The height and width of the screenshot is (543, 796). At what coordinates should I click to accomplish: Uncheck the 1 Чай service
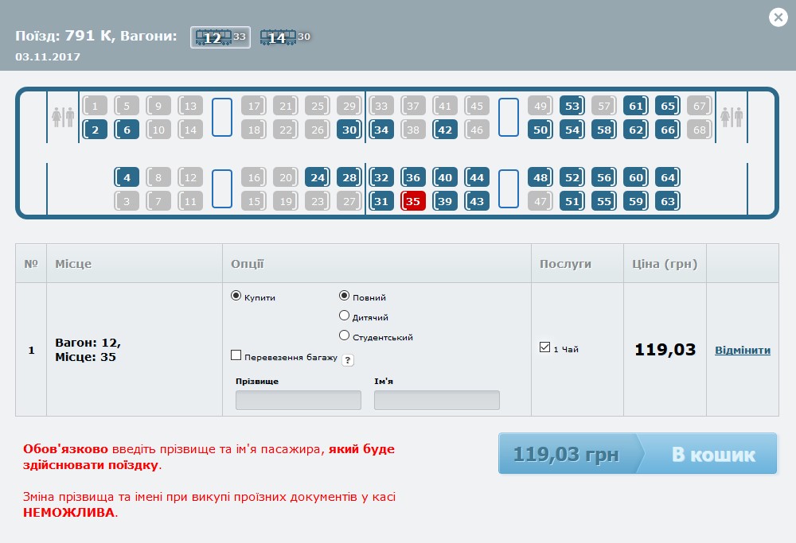(x=544, y=347)
